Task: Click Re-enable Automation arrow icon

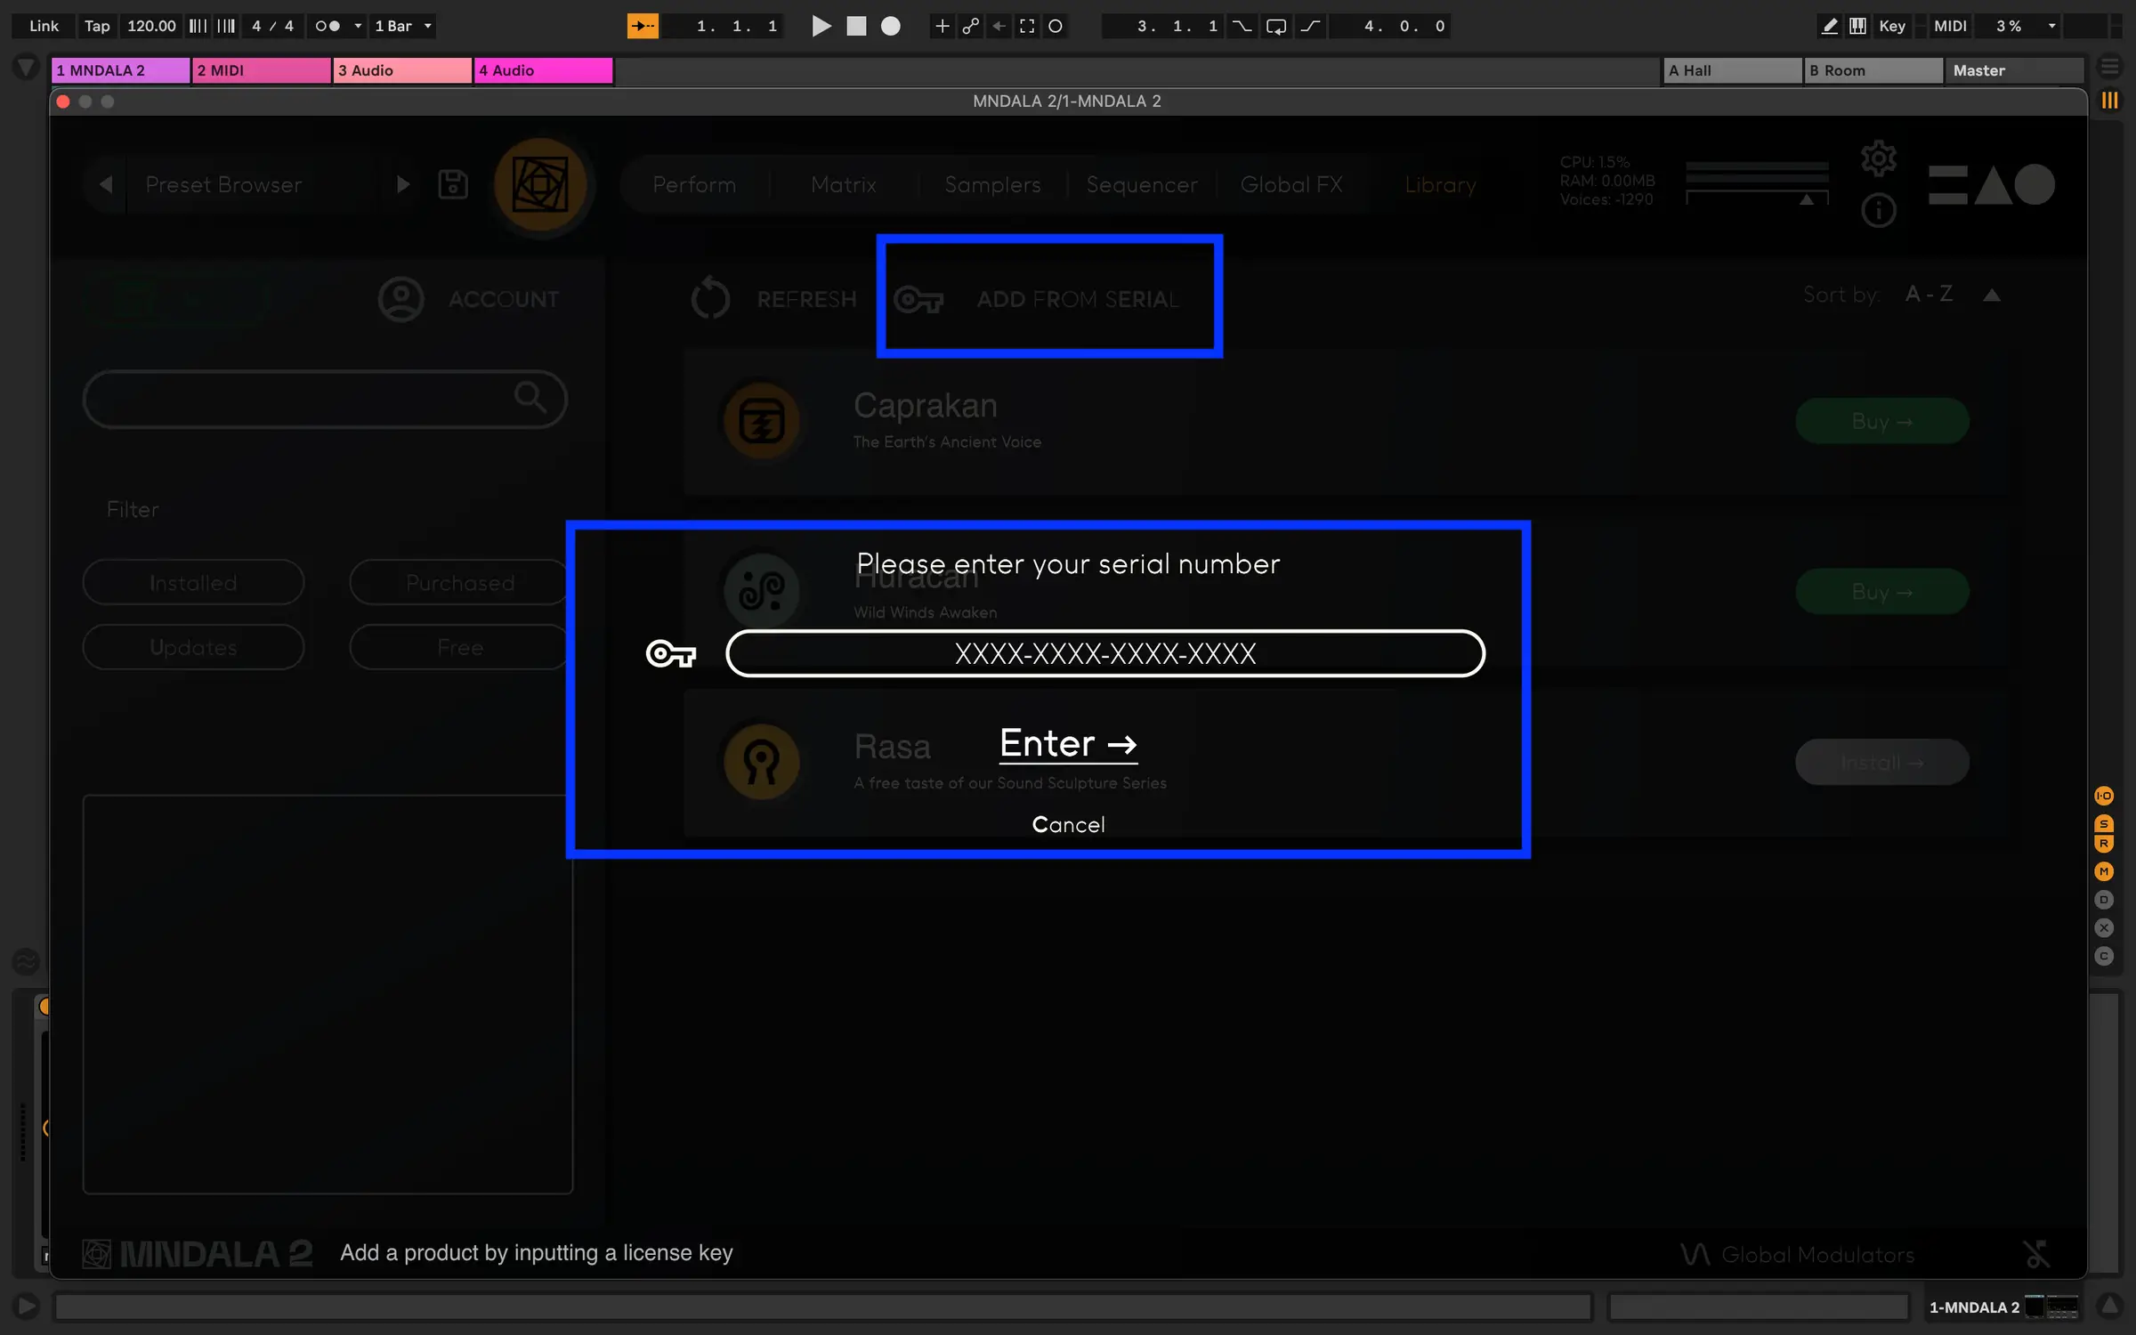Action: click(x=999, y=26)
